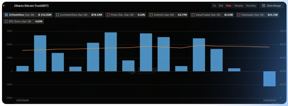Click the $61.76B net assets value
Viewport: 288px width, 106px height.
(272, 15)
